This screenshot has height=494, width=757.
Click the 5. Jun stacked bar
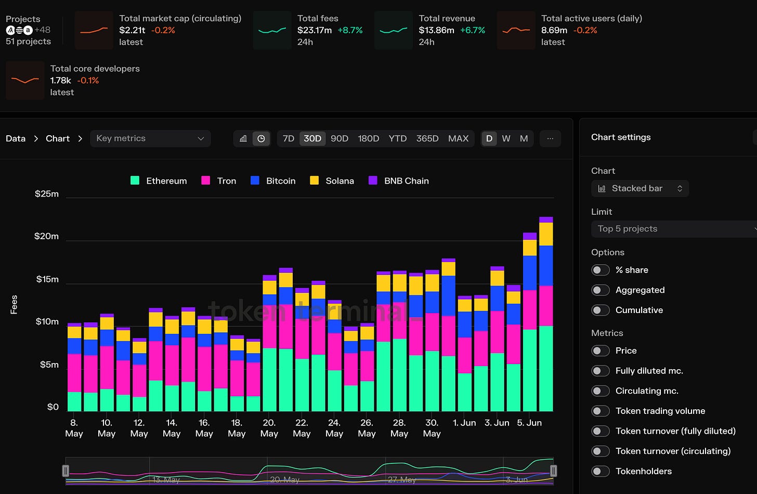(529, 322)
